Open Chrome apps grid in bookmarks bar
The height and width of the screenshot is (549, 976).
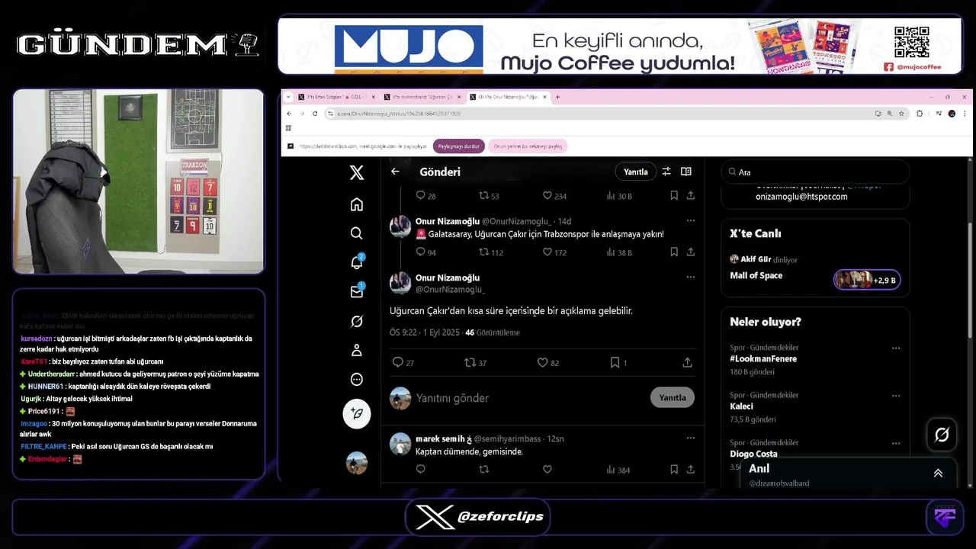[289, 128]
